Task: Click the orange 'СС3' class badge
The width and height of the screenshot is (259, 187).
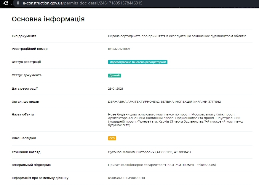Action: [x=112, y=138]
